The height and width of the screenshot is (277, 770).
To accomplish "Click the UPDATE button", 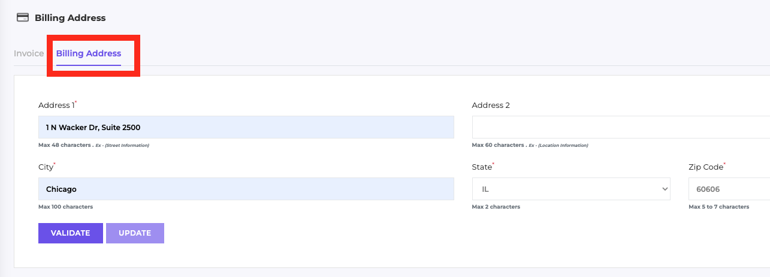I will tap(135, 233).
